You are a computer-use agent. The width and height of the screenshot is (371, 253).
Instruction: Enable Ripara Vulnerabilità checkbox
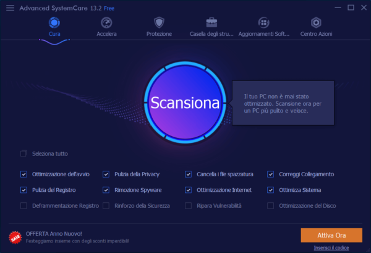tap(189, 205)
